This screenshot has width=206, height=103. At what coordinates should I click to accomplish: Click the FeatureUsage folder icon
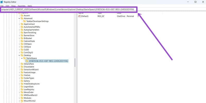pyautogui.click(x=22, y=72)
